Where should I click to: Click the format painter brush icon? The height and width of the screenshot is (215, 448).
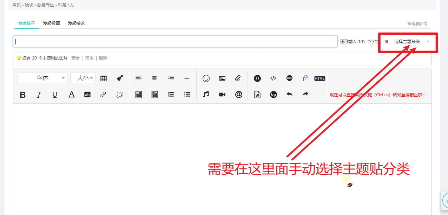pyautogui.click(x=120, y=78)
